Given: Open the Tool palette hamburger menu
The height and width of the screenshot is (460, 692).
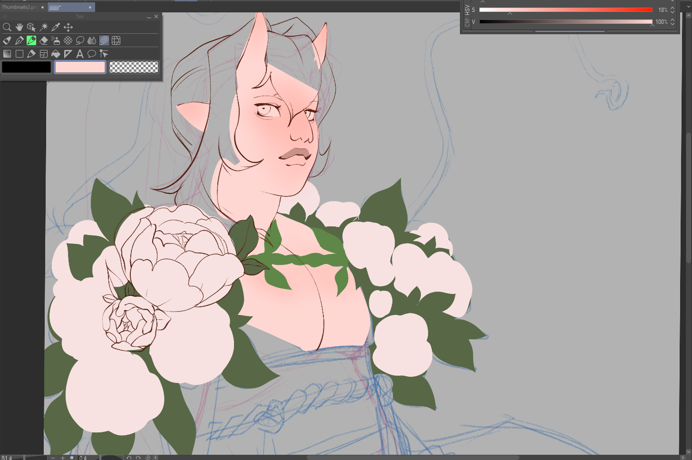Looking at the screenshot, I should (x=5, y=17).
